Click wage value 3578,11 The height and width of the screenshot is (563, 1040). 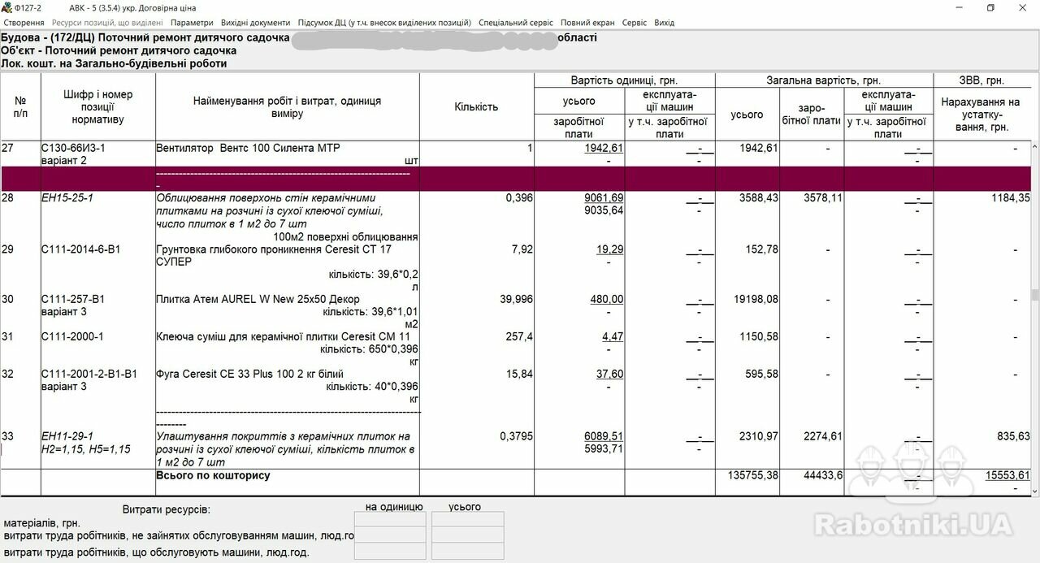tap(823, 198)
